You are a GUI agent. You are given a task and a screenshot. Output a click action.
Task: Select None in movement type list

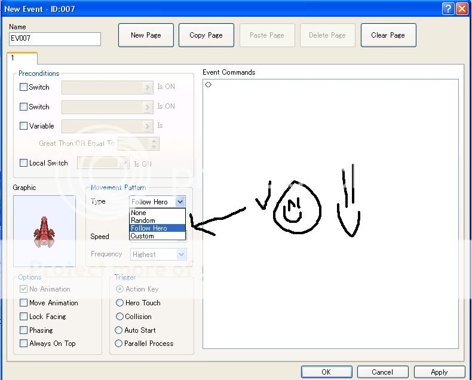tap(139, 213)
